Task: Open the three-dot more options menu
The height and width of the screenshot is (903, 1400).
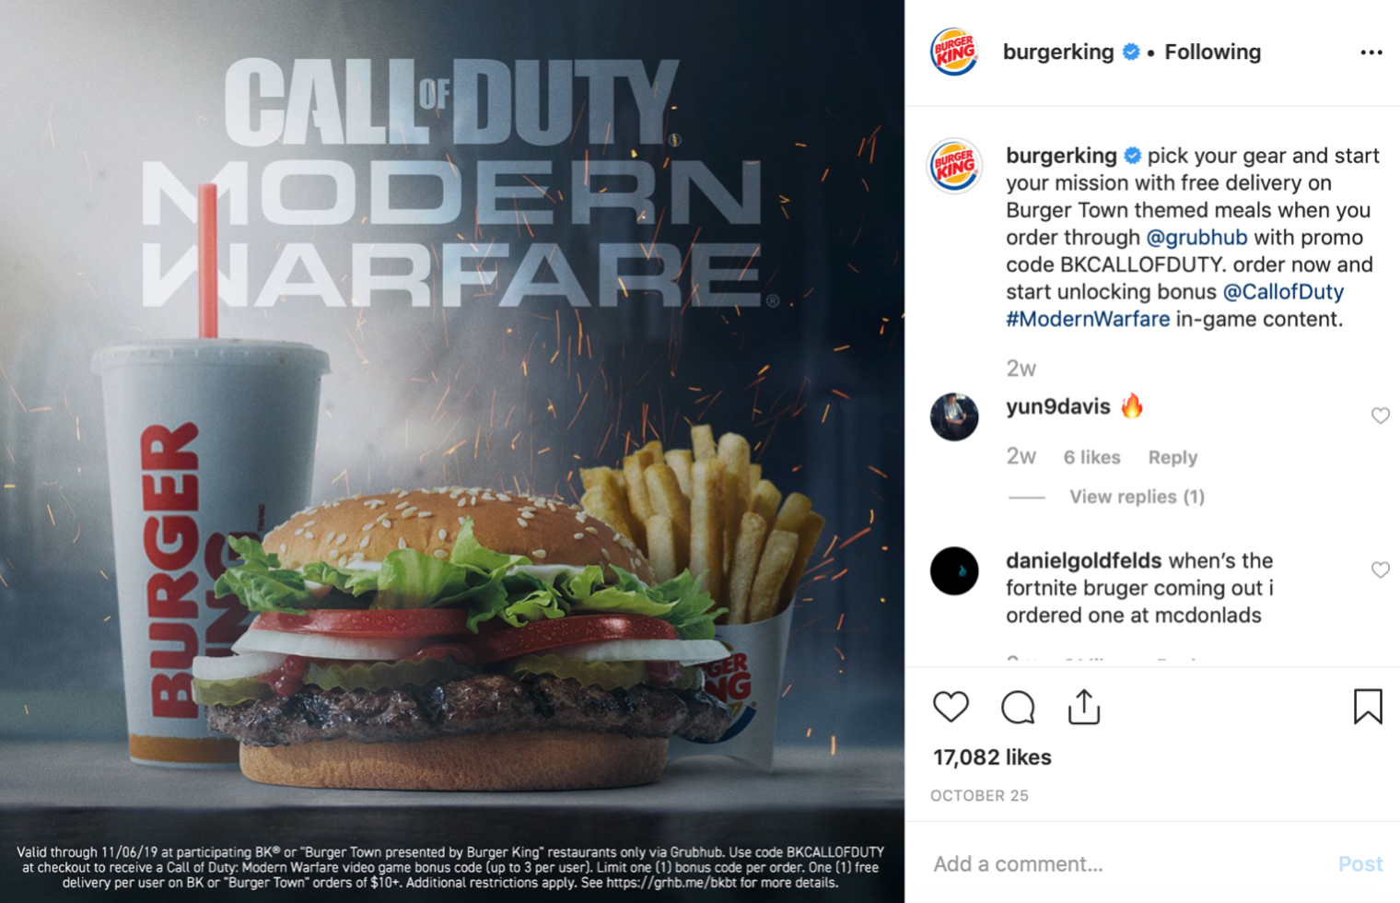Action: [x=1371, y=53]
